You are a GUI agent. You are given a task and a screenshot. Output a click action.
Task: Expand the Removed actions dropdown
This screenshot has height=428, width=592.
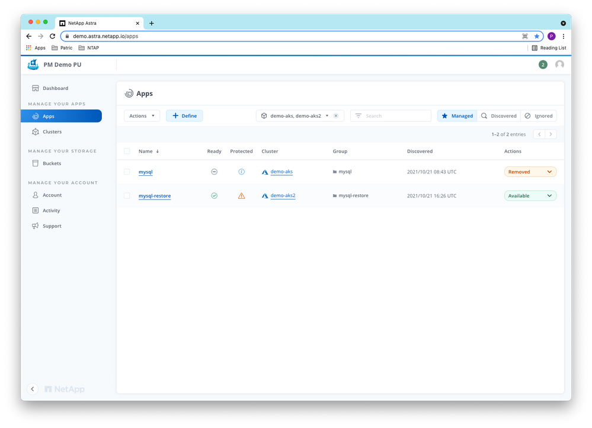pos(530,172)
